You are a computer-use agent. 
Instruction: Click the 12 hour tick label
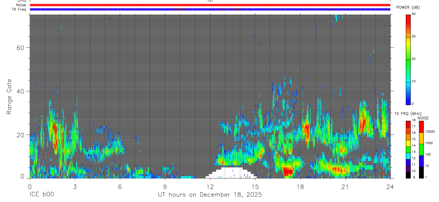(x=210, y=186)
